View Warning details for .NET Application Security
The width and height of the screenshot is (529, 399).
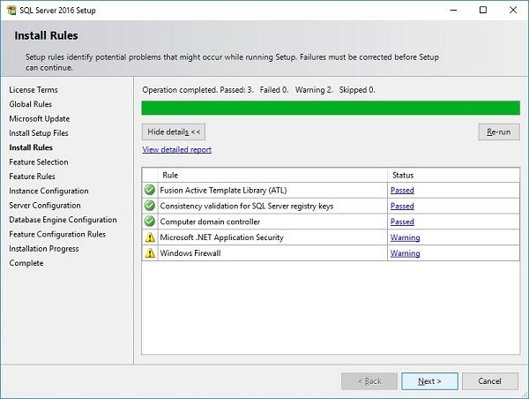point(405,237)
